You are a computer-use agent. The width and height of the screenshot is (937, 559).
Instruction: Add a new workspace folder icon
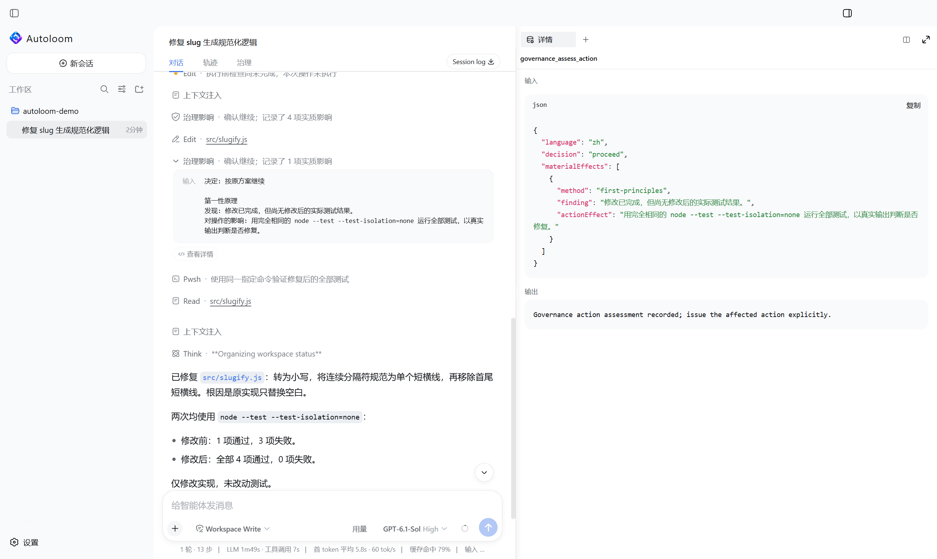coord(139,89)
